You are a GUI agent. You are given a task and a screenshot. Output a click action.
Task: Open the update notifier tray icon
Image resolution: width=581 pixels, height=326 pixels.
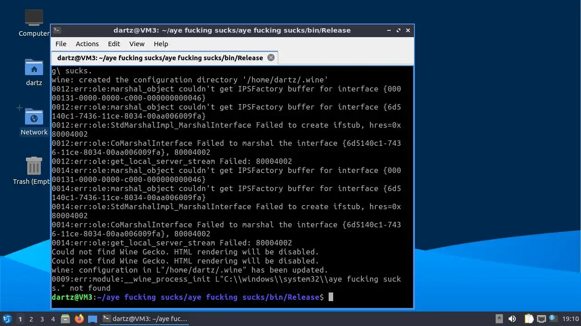point(553,319)
